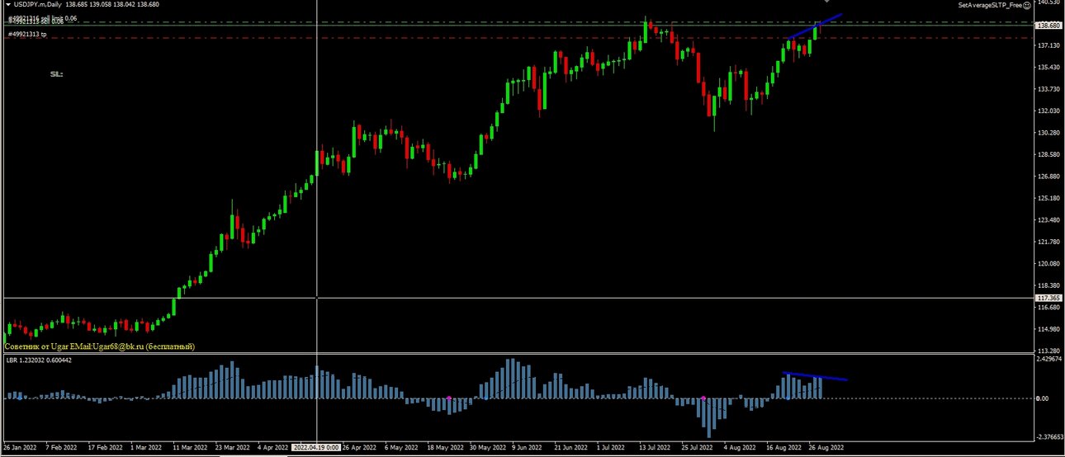
Task: Click the crosshair date tag 2022.04.19 0:00
Action: pyautogui.click(x=316, y=448)
